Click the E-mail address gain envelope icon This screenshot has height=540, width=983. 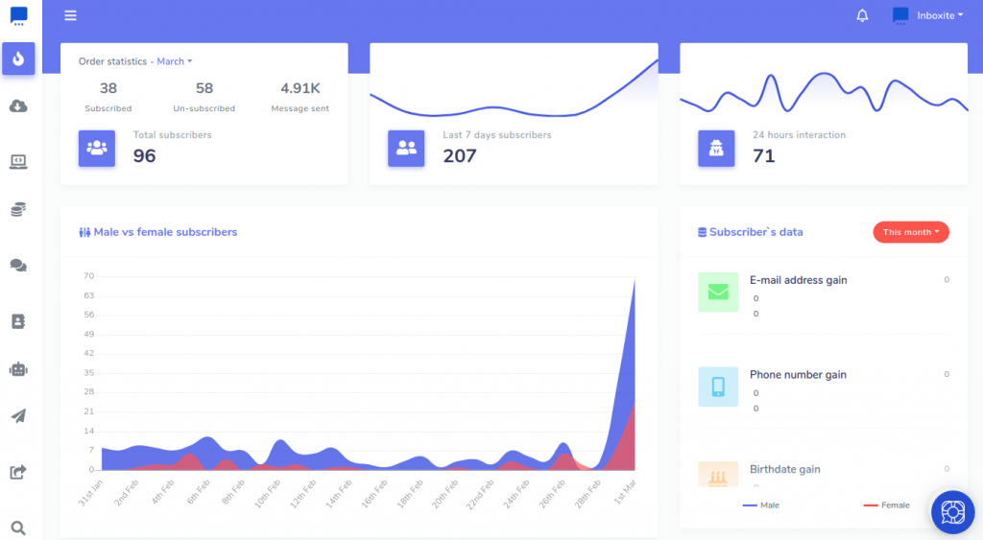(718, 292)
